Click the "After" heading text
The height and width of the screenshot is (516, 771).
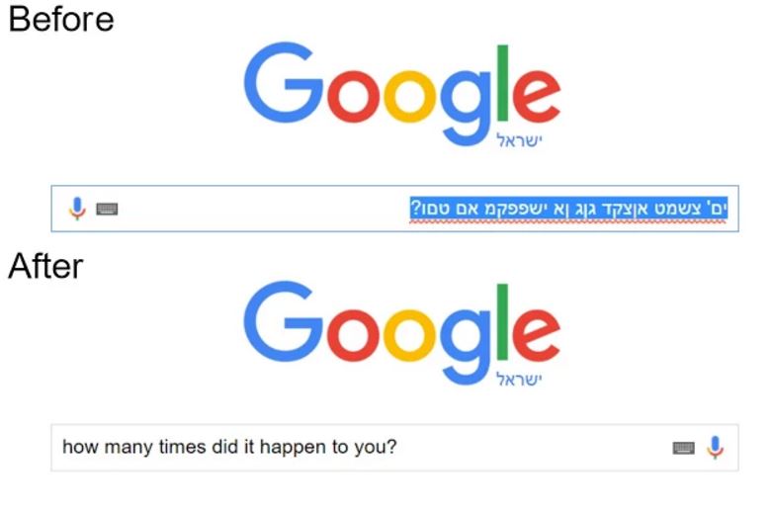coord(46,265)
